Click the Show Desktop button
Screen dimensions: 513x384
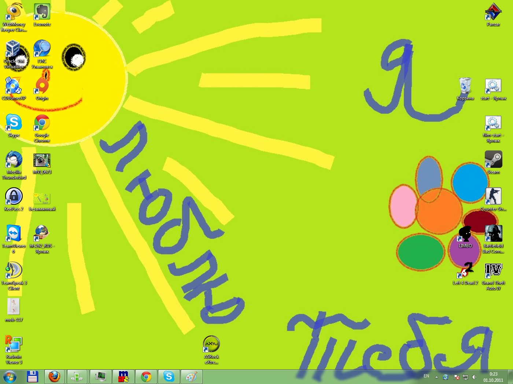pyautogui.click(x=510, y=377)
